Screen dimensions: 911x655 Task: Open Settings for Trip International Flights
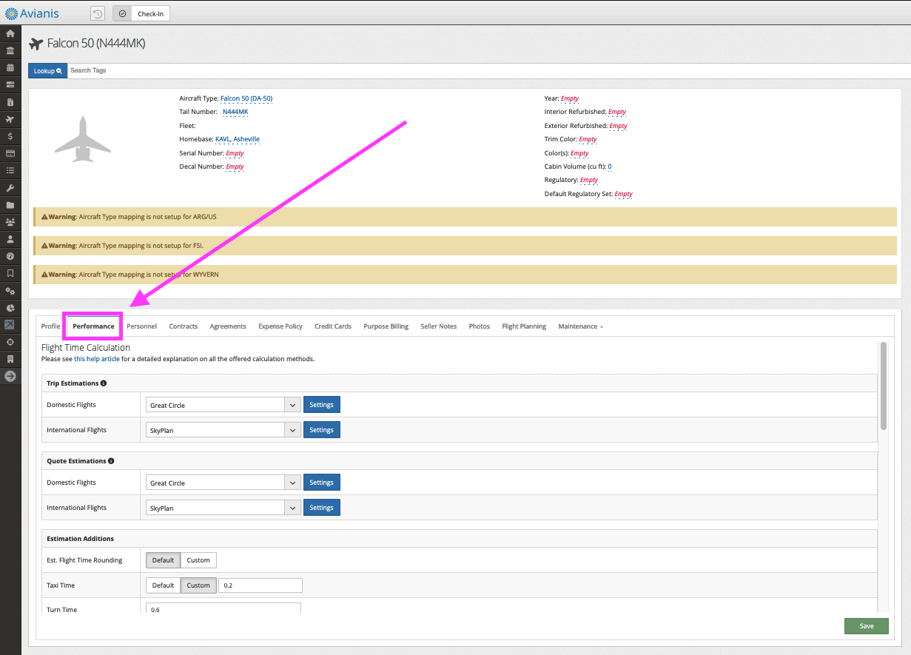click(x=321, y=430)
